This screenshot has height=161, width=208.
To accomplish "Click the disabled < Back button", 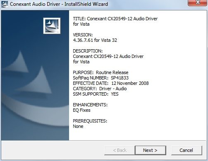I will (x=120, y=150).
